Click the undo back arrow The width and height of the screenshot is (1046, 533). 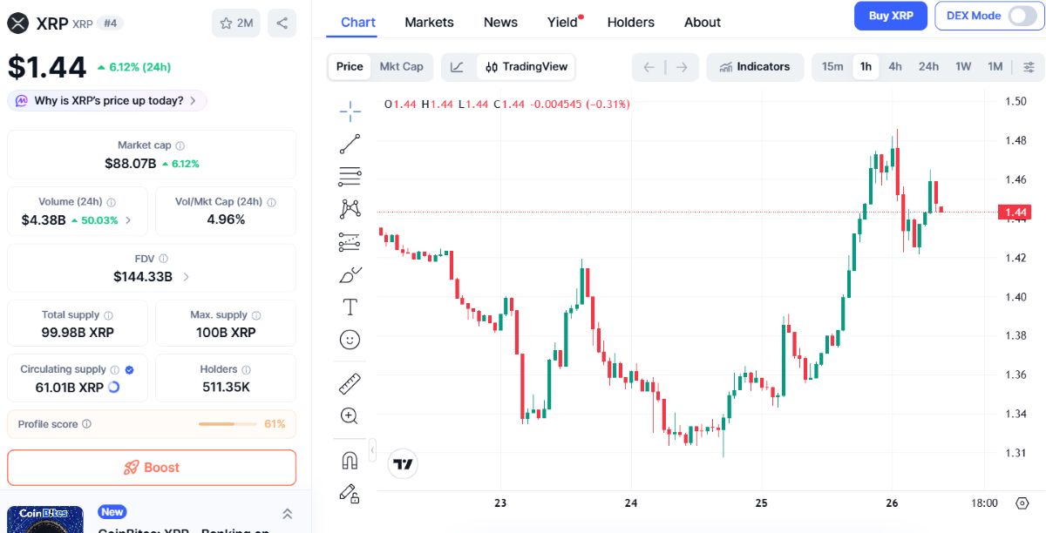pos(649,67)
